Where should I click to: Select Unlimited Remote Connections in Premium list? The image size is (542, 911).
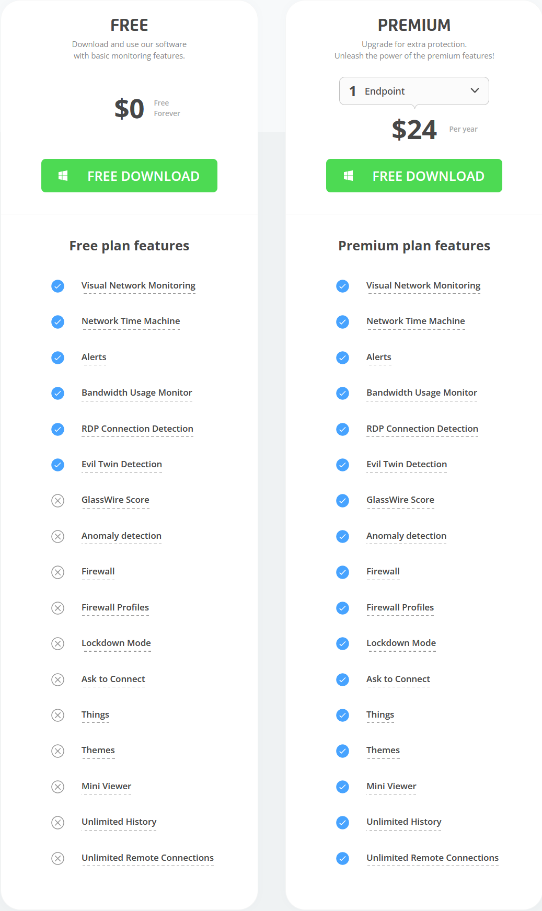pos(432,858)
